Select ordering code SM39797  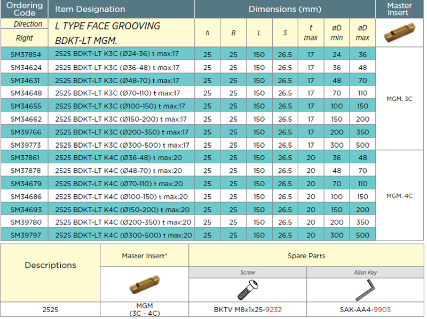26,235
